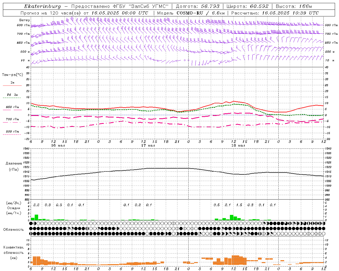
Task: Click the '(мм/1ч.)' hourly precipitation unit label
Action: pos(13,213)
